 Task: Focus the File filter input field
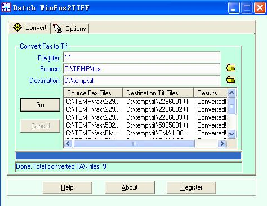[141, 57]
